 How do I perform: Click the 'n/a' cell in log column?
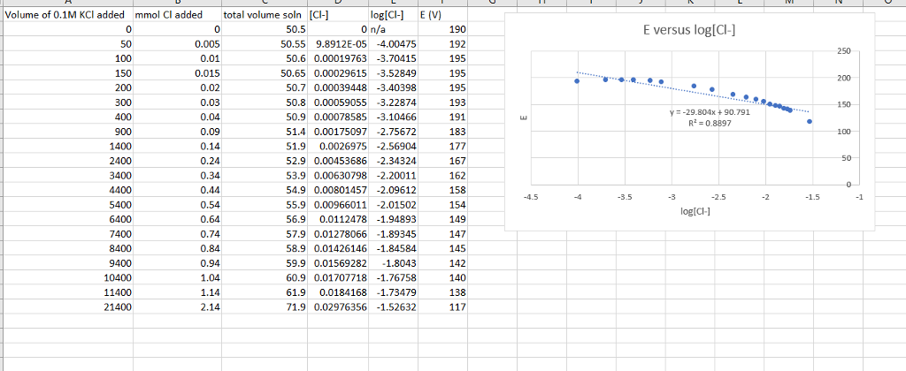393,29
